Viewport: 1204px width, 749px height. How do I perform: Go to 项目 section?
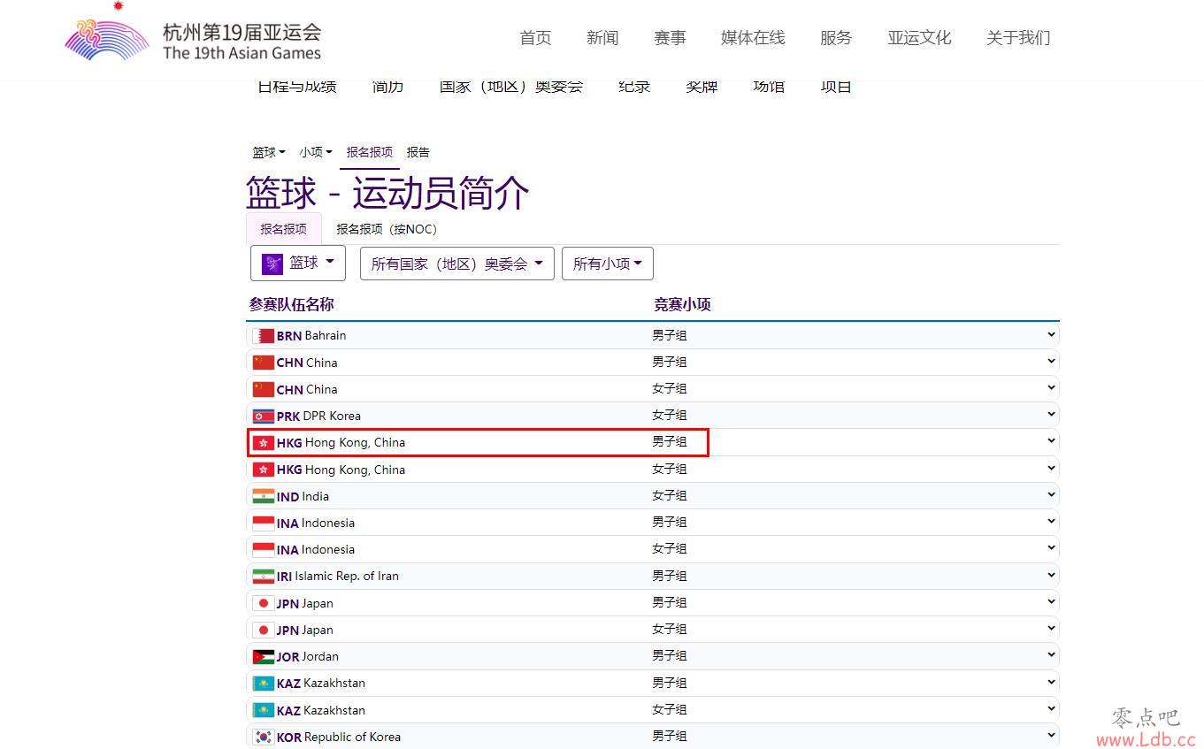click(x=836, y=87)
